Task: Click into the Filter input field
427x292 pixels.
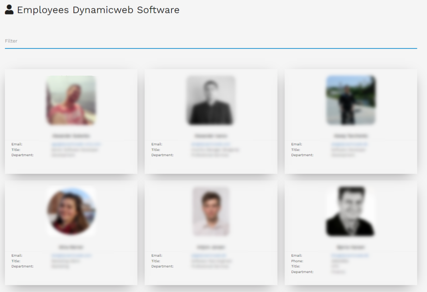Action: coord(211,41)
